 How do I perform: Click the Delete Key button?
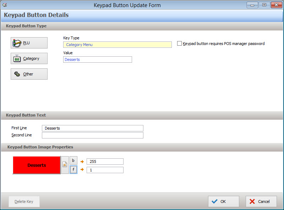coord(24,201)
